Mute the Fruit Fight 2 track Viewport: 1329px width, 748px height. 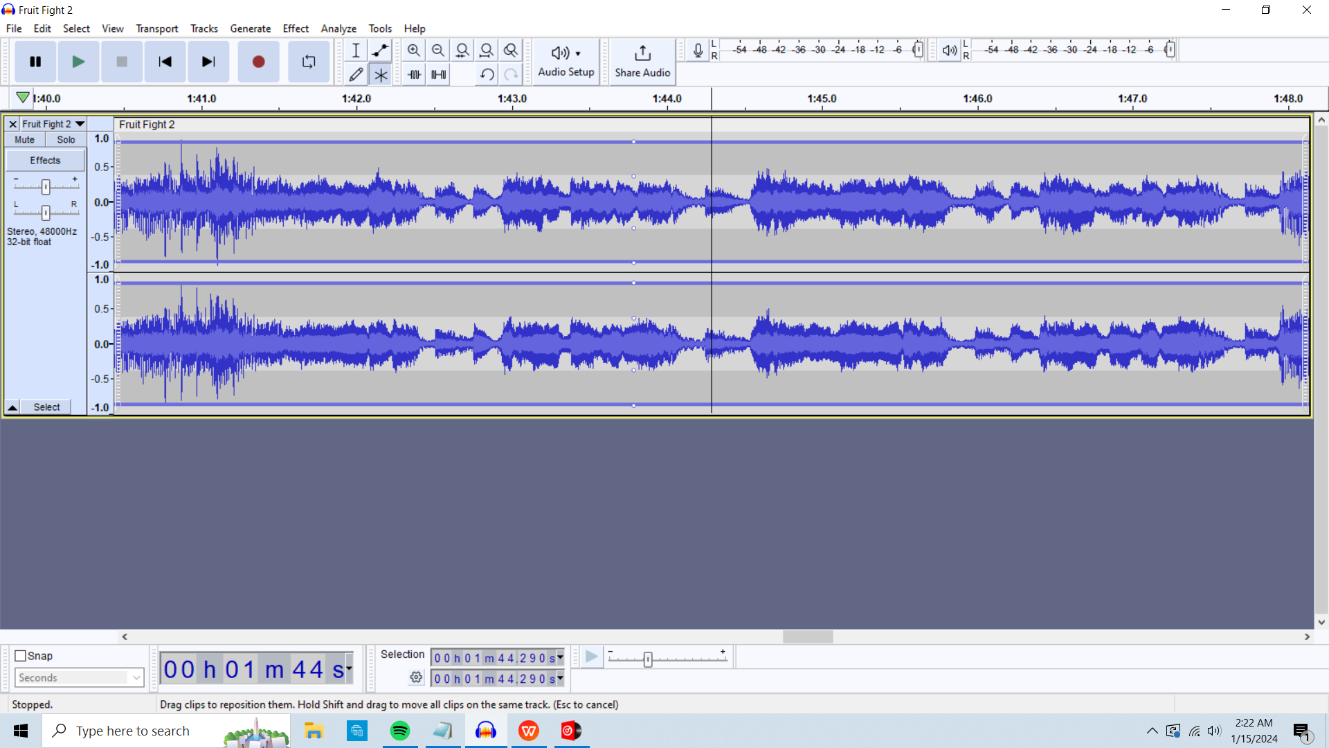(x=24, y=139)
